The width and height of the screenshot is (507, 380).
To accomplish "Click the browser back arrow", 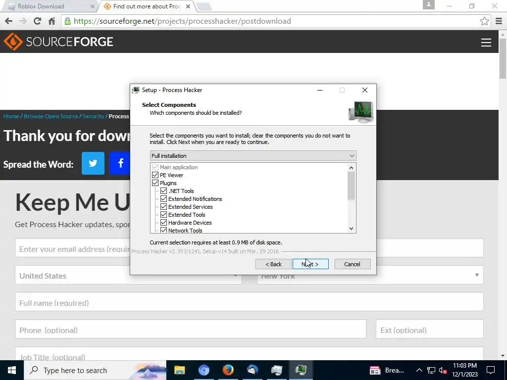I will [x=9, y=21].
